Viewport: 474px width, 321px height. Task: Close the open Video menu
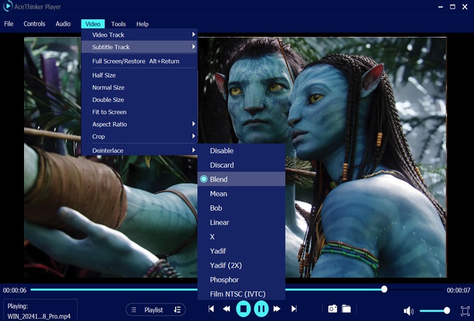(x=93, y=24)
